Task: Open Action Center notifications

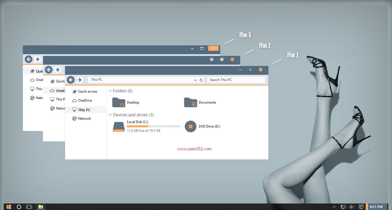Action: (361, 207)
